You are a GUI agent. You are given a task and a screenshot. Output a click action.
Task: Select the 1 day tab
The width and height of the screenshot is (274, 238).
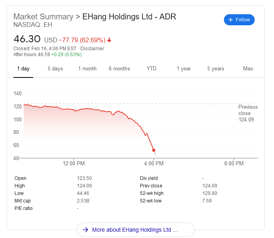pyautogui.click(x=23, y=69)
